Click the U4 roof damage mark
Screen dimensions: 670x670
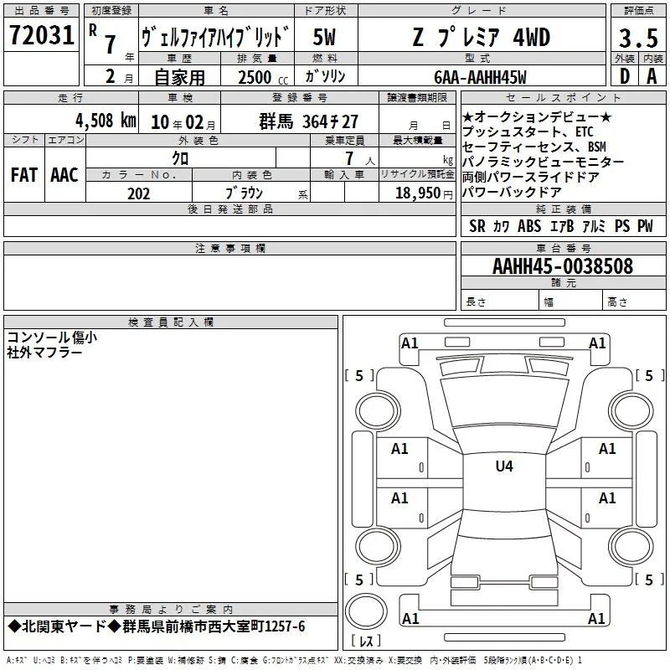504,466
